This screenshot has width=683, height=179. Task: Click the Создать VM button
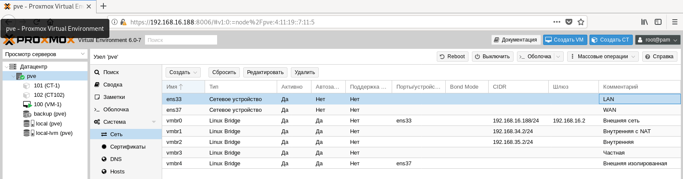point(564,40)
